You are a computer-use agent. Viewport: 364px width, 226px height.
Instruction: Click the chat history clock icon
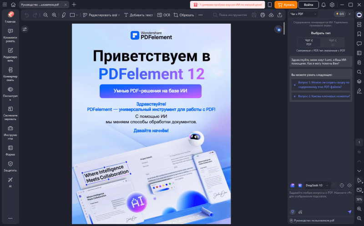[342, 186]
